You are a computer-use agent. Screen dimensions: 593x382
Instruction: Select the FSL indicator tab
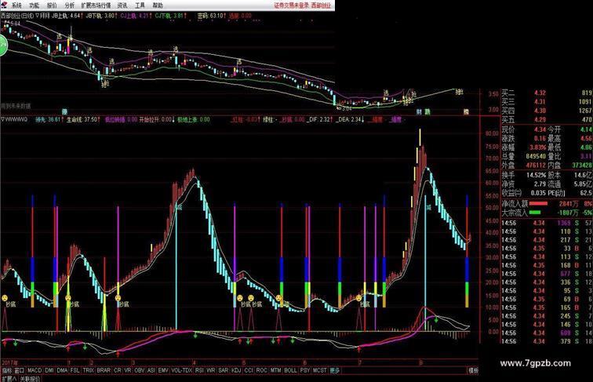(75, 370)
